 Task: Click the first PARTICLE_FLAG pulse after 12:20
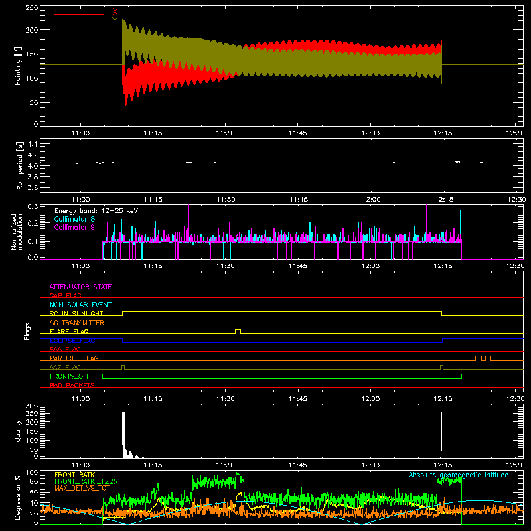coord(479,358)
